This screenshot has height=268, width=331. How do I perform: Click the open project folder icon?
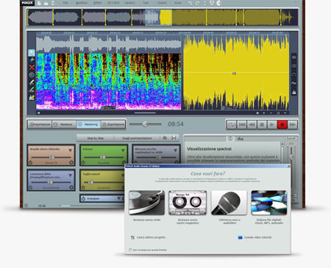(x=46, y=3)
